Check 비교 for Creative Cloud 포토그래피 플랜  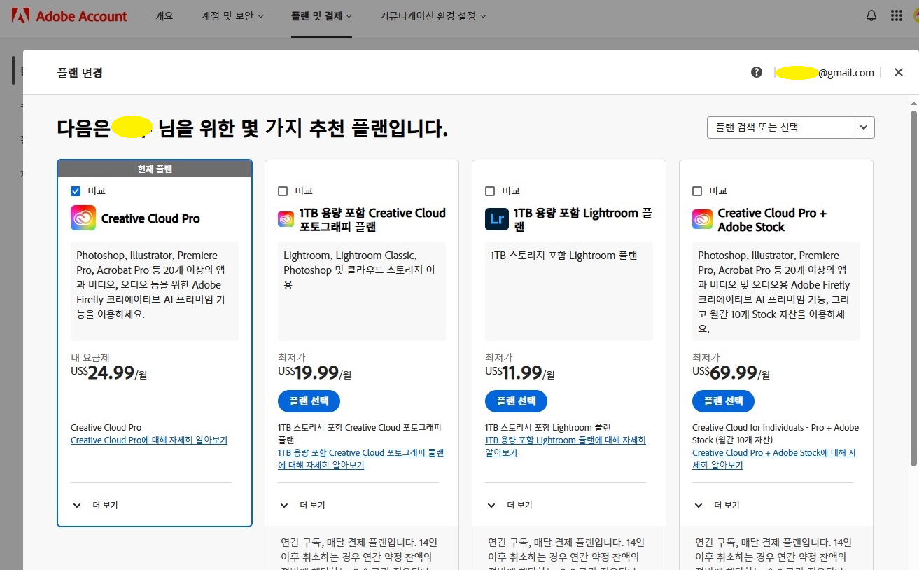point(283,191)
